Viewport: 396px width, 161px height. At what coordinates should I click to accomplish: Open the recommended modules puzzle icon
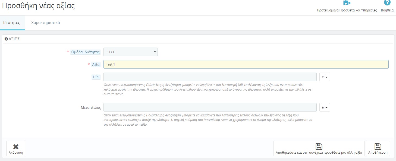(x=347, y=3)
